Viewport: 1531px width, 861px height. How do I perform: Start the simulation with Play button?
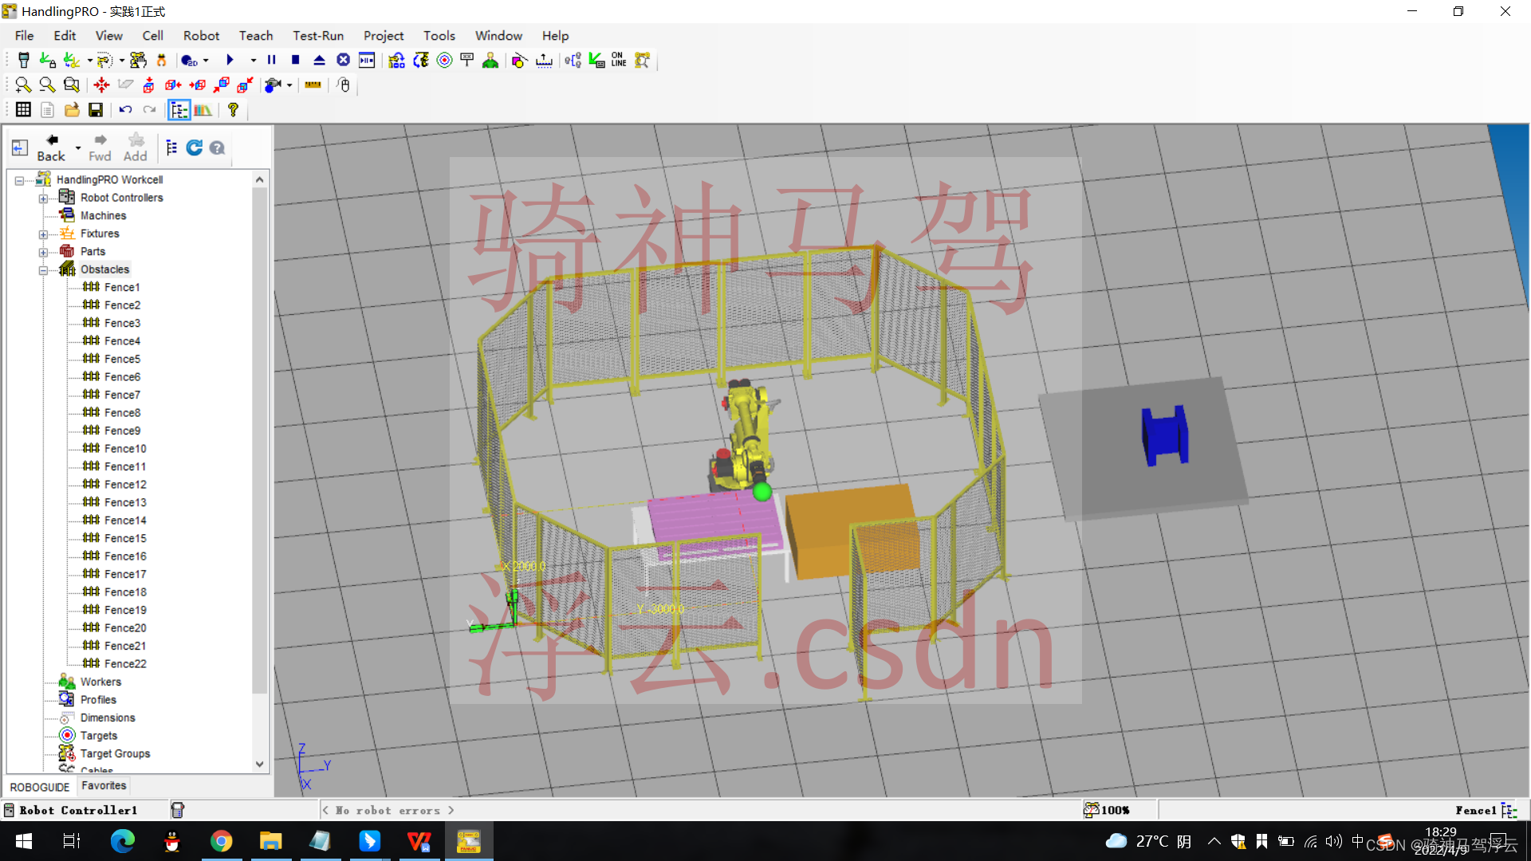coord(230,61)
